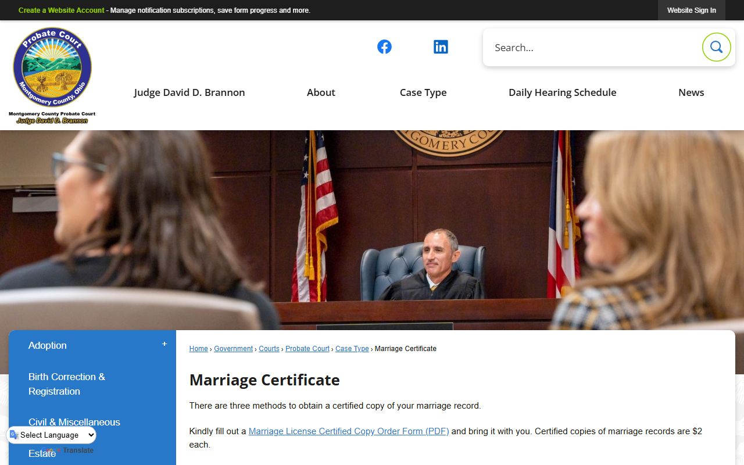This screenshot has height=465, width=744.
Task: Click the search magnifier button
Action: pyautogui.click(x=716, y=47)
